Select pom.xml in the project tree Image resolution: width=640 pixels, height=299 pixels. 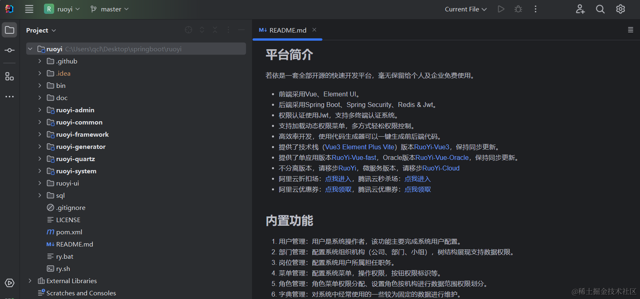(x=69, y=232)
